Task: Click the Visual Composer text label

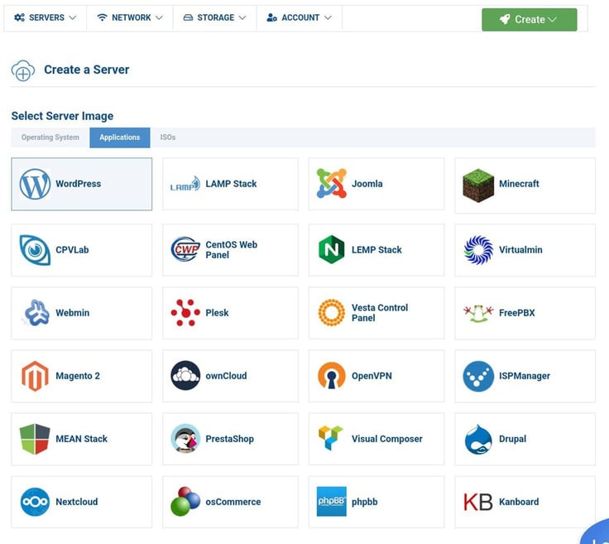Action: tap(387, 439)
